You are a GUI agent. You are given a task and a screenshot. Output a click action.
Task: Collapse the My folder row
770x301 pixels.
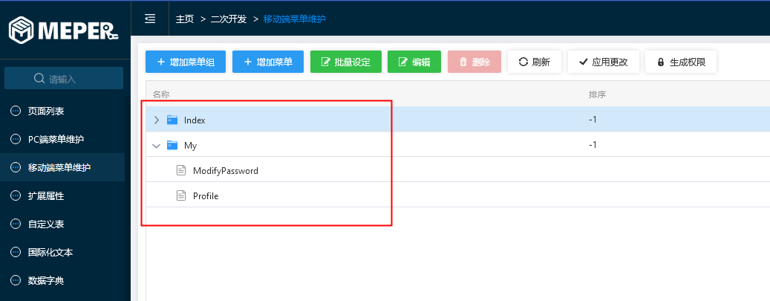pos(157,146)
